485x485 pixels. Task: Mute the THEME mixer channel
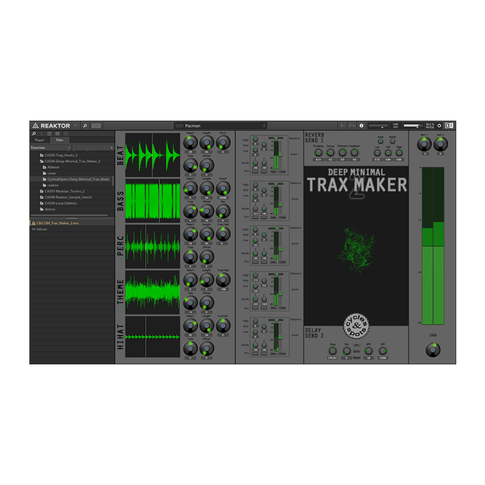pos(282,308)
